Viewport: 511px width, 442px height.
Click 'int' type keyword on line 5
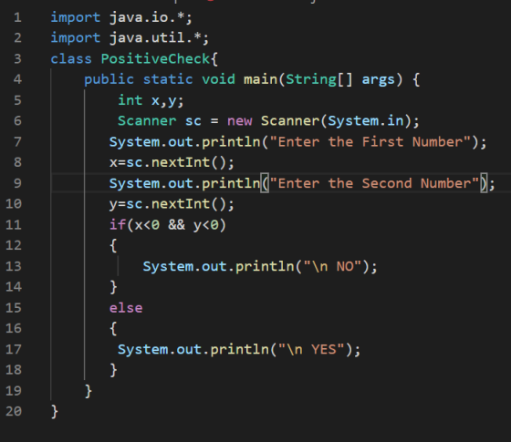(130, 100)
